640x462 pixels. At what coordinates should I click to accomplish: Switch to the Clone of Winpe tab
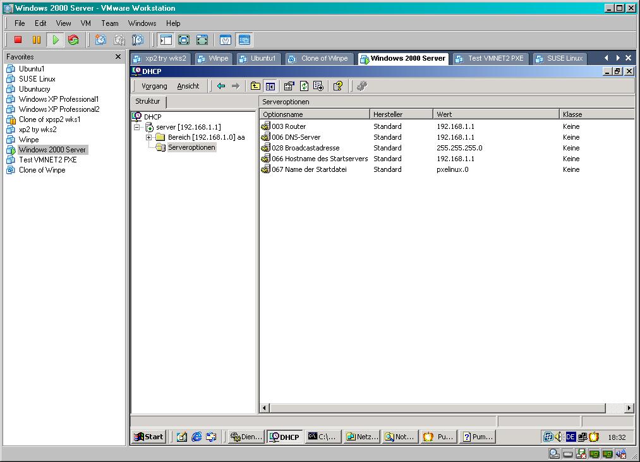[x=319, y=58]
